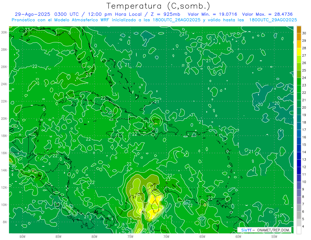
Task: Click the 10 label on the color bar
Action: pyautogui.click(x=304, y=182)
